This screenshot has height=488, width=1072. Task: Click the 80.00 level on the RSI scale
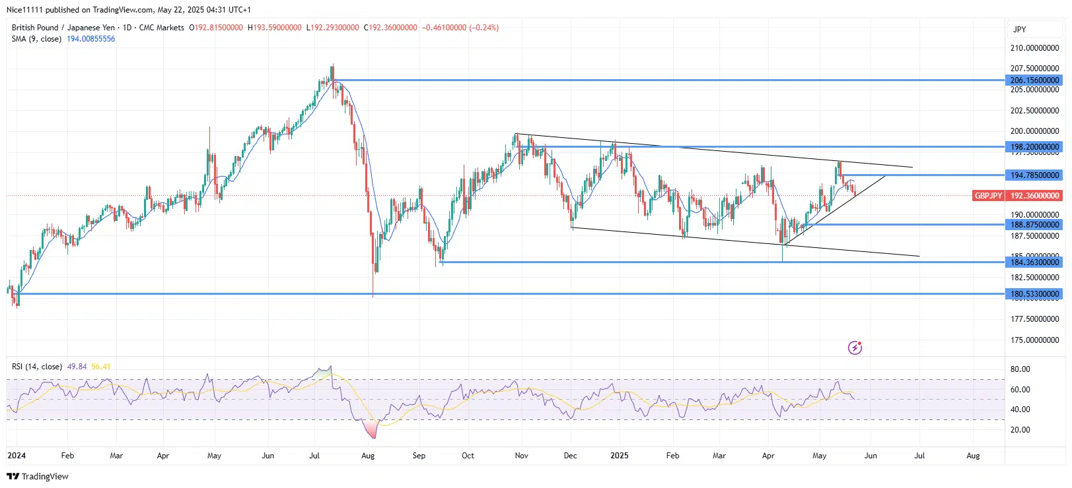(x=1020, y=369)
